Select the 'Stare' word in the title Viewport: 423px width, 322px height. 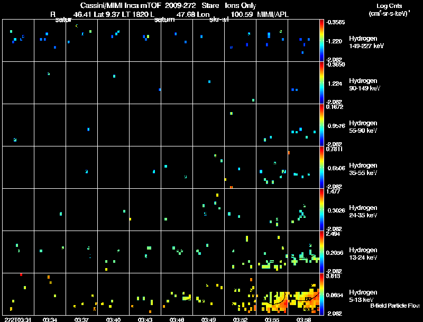tap(210, 5)
